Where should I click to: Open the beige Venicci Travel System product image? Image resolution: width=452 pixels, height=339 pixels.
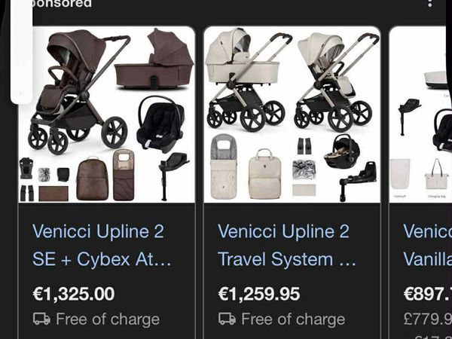(x=292, y=115)
